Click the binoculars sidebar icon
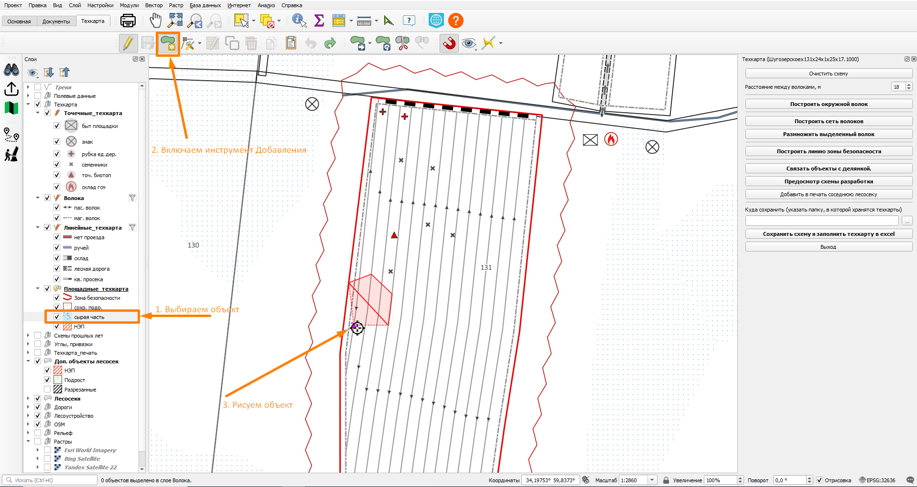Screen dimensions: 917x487 pyautogui.click(x=11, y=70)
